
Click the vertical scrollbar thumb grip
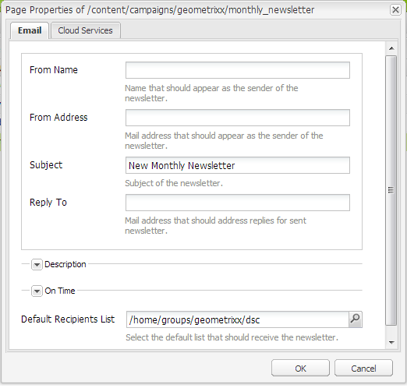click(391, 190)
